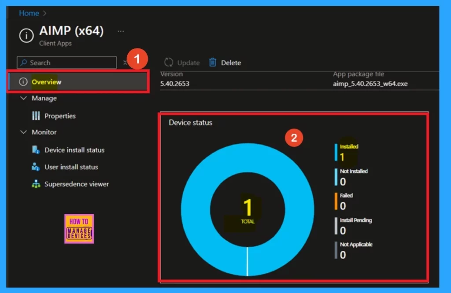Collapse the Manage section chevron
Screen dimensions: 451x293
(24, 98)
